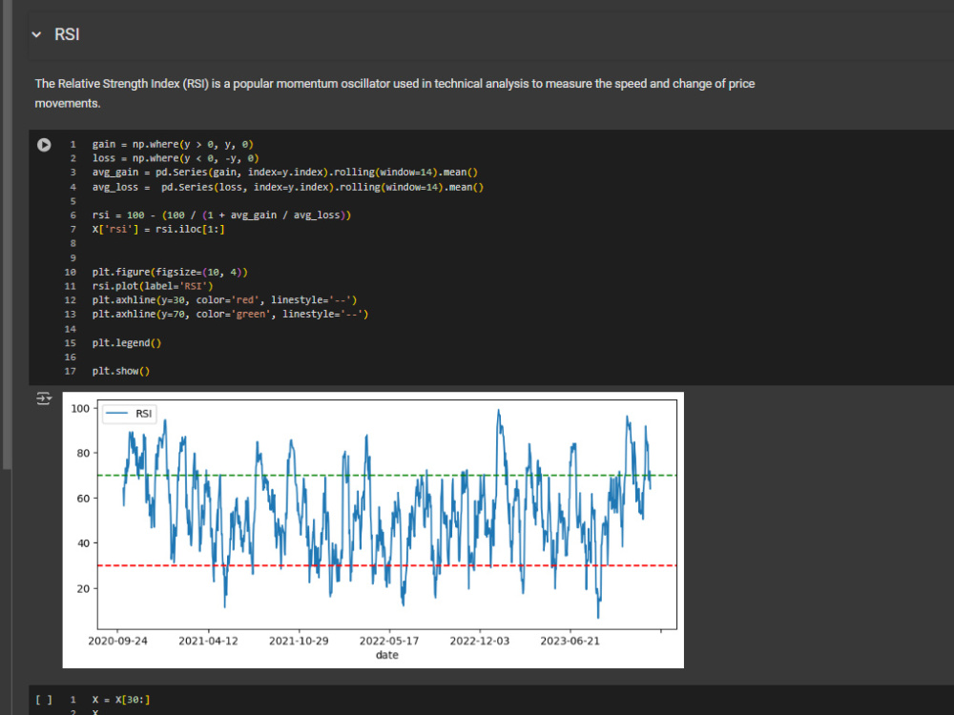Screen dimensions: 954x715
Task: Place cursor on plt.show() line
Action: (120, 371)
